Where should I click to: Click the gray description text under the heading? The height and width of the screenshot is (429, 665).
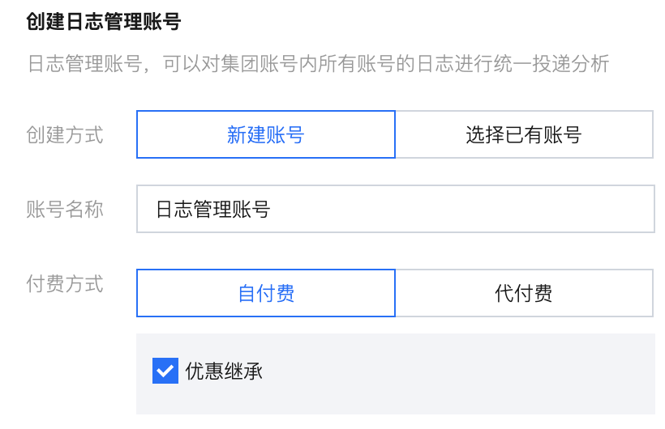point(318,64)
